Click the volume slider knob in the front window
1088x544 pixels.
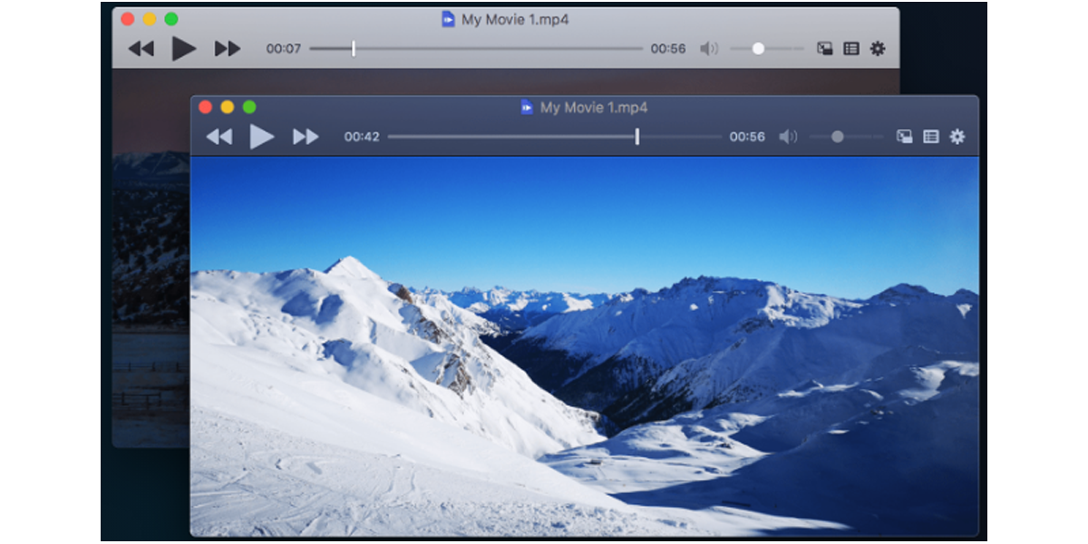[x=838, y=137]
